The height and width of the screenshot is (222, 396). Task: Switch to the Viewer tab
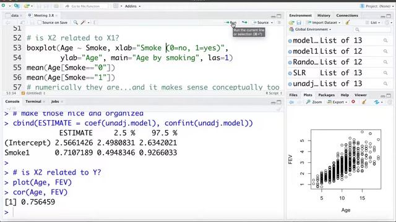click(360, 95)
